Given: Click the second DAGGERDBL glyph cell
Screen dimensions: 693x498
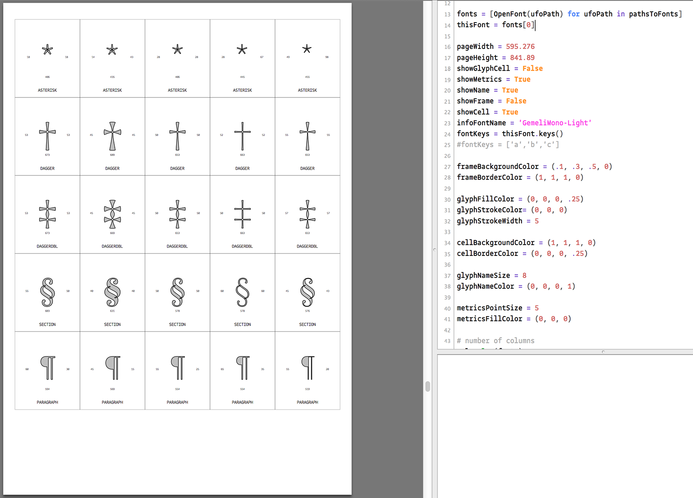Looking at the screenshot, I should tap(112, 214).
